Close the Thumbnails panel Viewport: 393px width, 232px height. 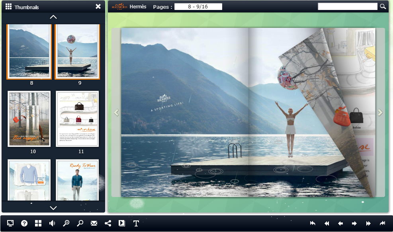[98, 6]
